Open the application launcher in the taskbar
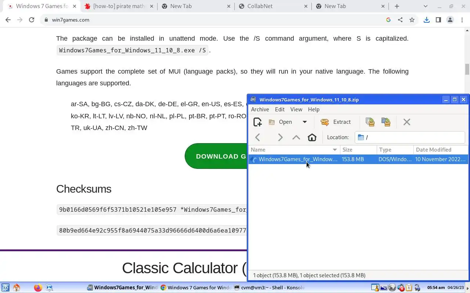This screenshot has height=293, width=470. [x=5, y=288]
